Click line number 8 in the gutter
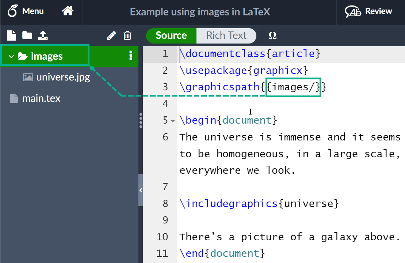This screenshot has width=405, height=263. click(165, 203)
